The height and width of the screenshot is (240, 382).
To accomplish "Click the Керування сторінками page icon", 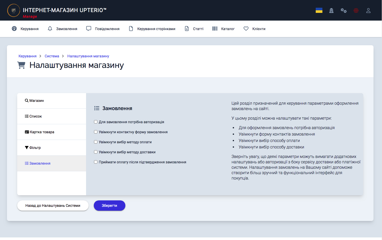I will point(131,29).
